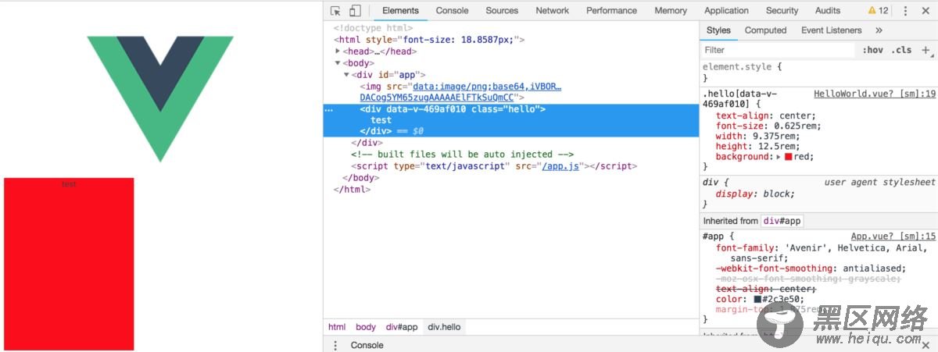The height and width of the screenshot is (352, 938).
Task: Open the DevTools three-dot customize menu
Action: click(x=906, y=11)
